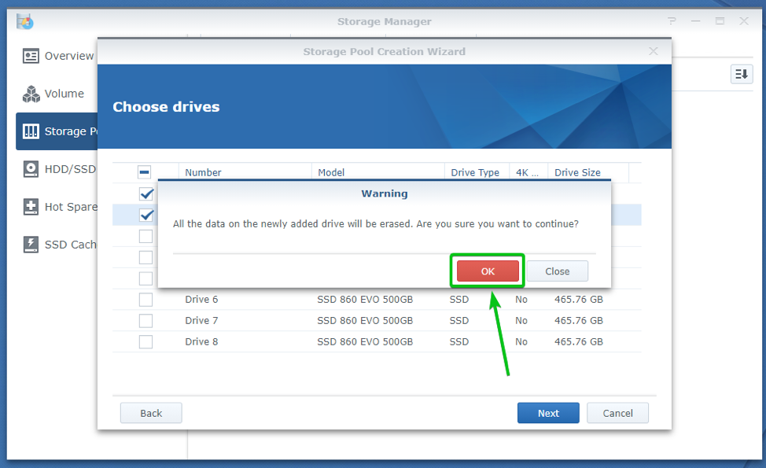Click Drive 8 size 465.76 GB

[578, 341]
